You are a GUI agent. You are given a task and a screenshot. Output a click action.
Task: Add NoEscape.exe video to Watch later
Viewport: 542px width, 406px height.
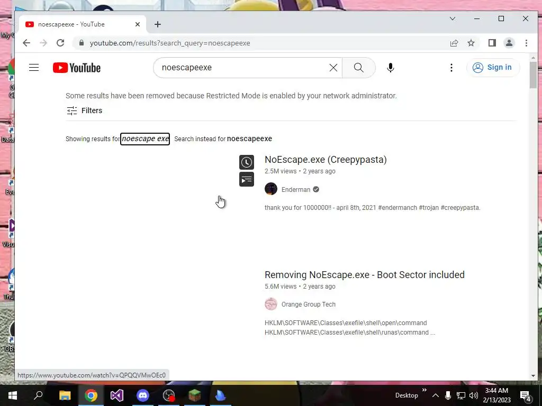pos(247,162)
